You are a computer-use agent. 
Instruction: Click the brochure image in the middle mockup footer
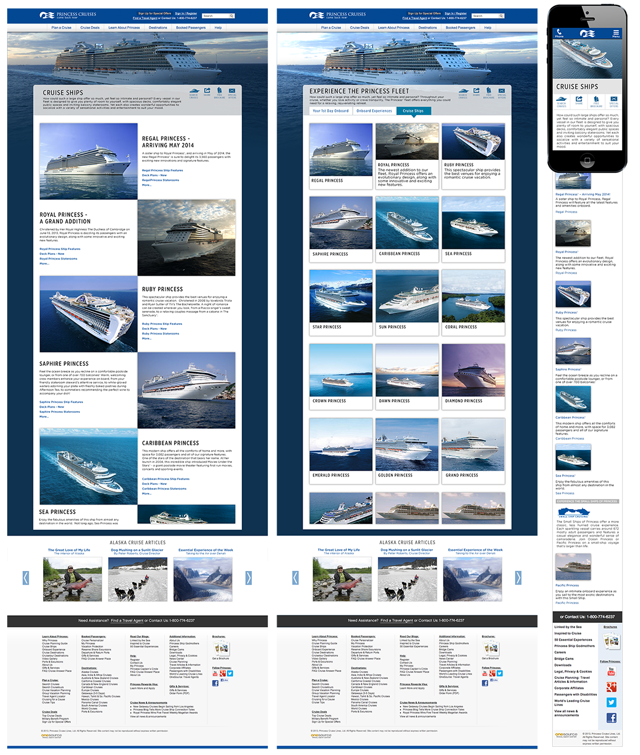coord(491,648)
